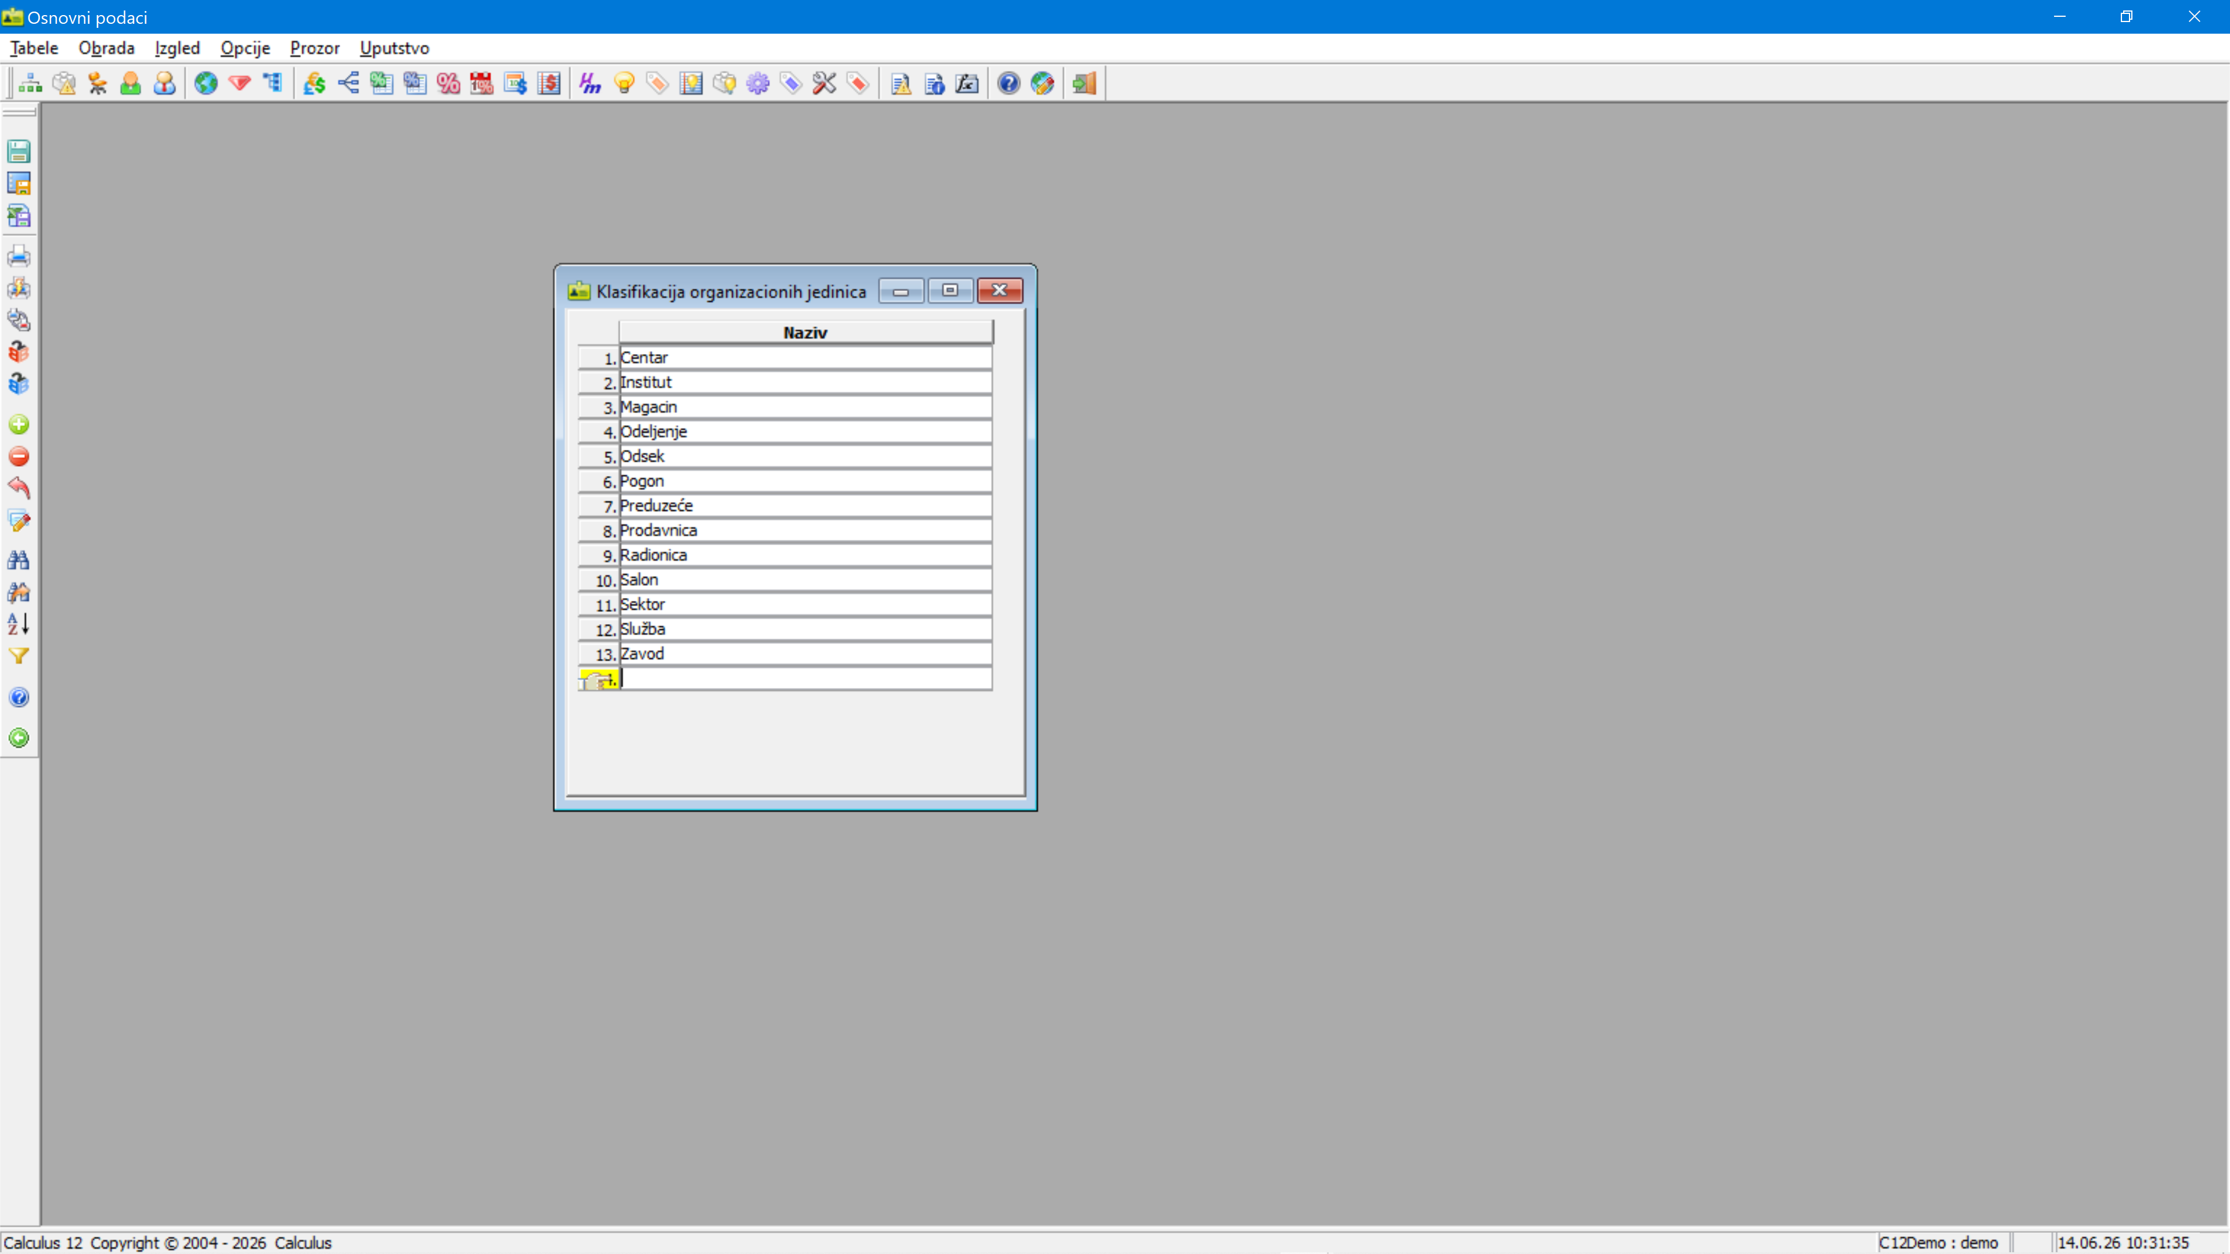
Task: Click the blue help question mark in toolbar
Action: tap(1009, 83)
